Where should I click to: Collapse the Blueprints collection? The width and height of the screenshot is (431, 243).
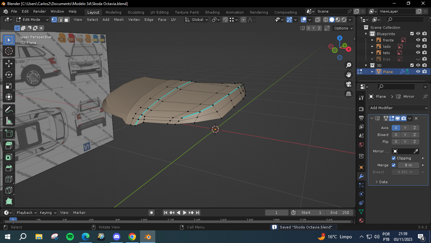point(366,34)
